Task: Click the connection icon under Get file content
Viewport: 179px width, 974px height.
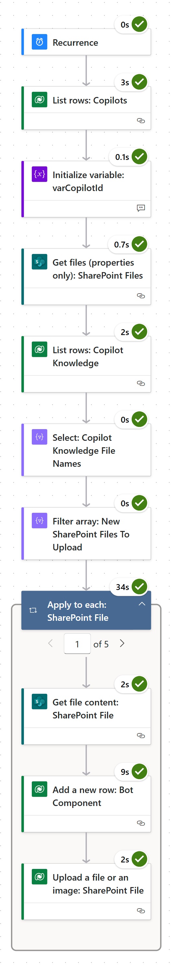Action: [141, 736]
